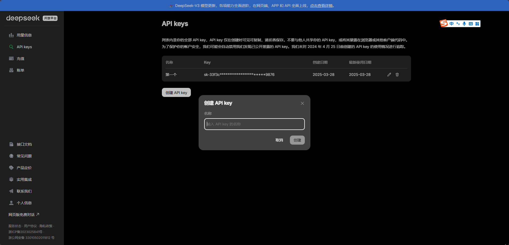Click the masked key sk-33f3c…9876
Image resolution: width=509 pixels, height=245 pixels.
(239, 75)
